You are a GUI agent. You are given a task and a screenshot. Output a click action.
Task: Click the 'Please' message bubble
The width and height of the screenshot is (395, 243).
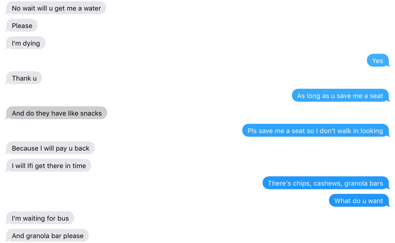pos(22,25)
